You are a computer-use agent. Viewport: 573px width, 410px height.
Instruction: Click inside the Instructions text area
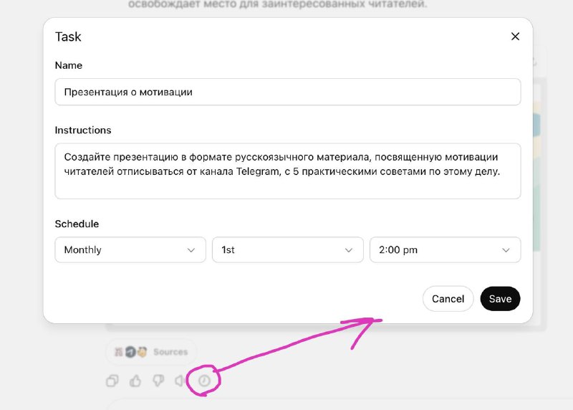pyautogui.click(x=287, y=171)
